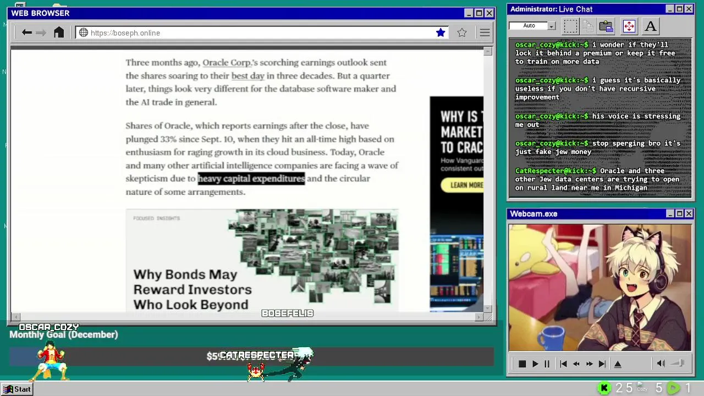Click the filled blue bookmark star
Screen dimensions: 704x396
tap(441, 33)
